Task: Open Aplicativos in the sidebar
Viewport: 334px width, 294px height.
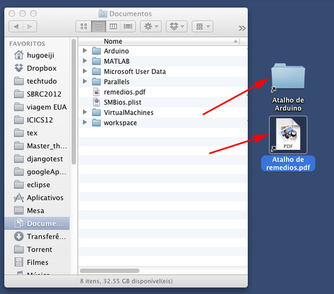Action: [x=37, y=198]
